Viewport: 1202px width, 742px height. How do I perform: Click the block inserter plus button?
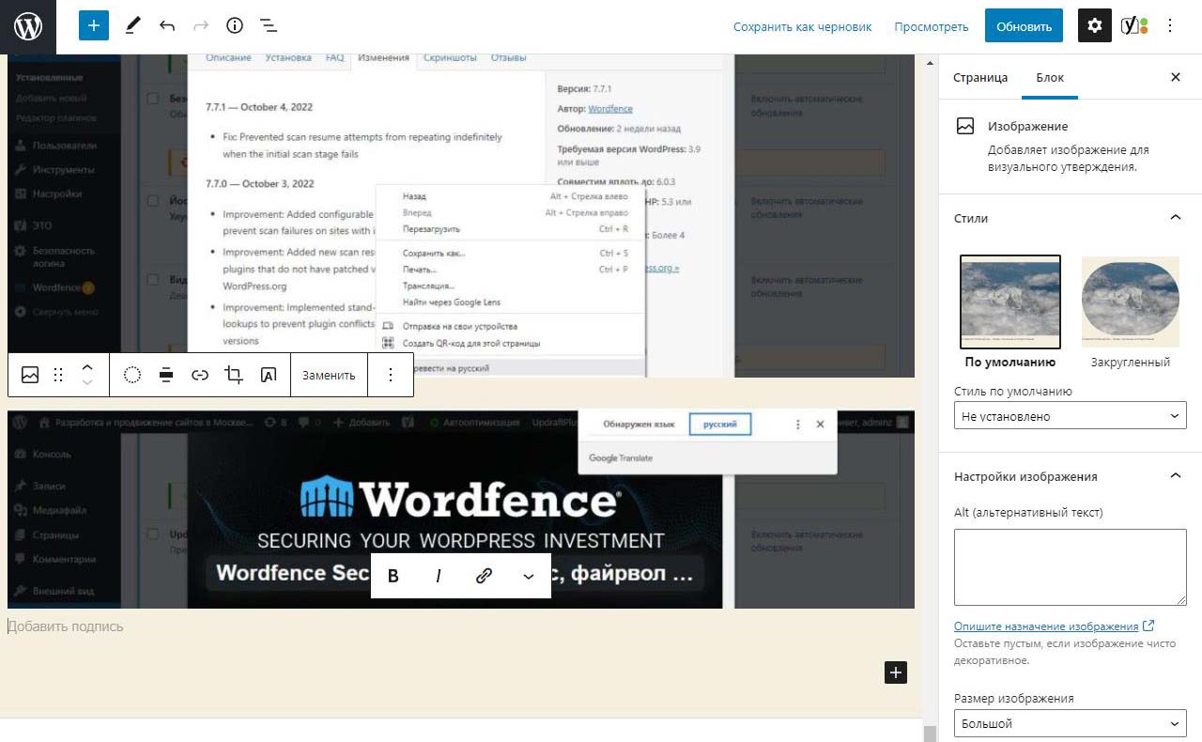tap(94, 26)
